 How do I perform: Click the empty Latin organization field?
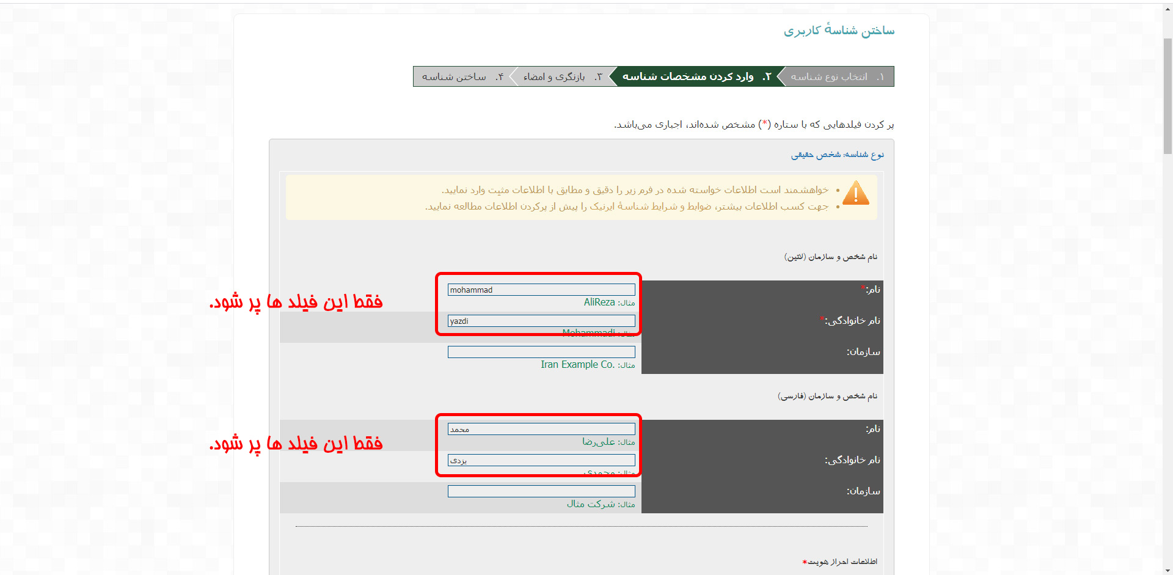pos(541,352)
